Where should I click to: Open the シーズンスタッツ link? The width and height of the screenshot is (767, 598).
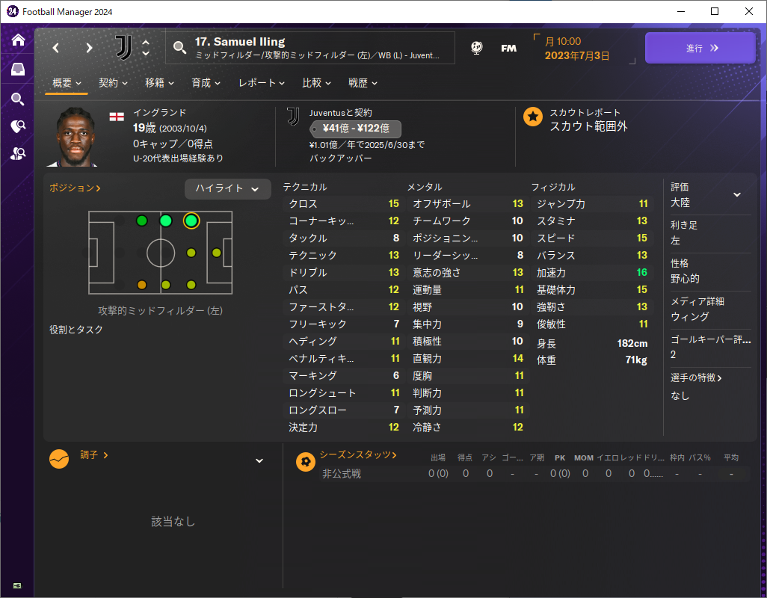point(357,454)
